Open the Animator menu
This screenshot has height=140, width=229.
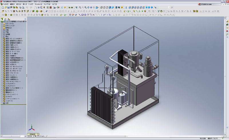[38, 5]
